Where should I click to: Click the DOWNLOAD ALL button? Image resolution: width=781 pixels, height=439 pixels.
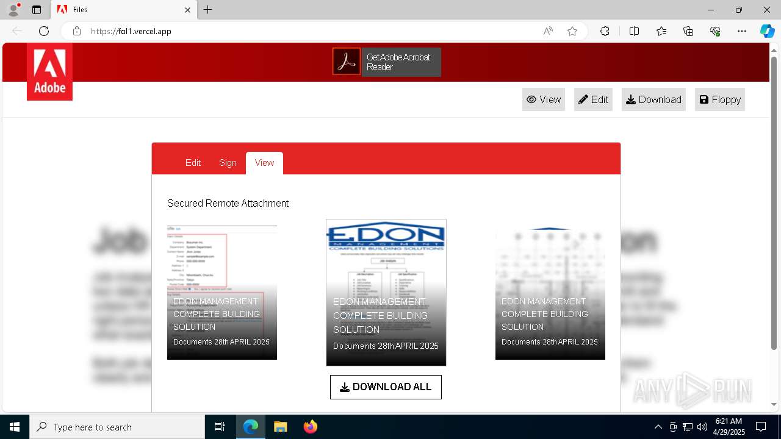(386, 387)
